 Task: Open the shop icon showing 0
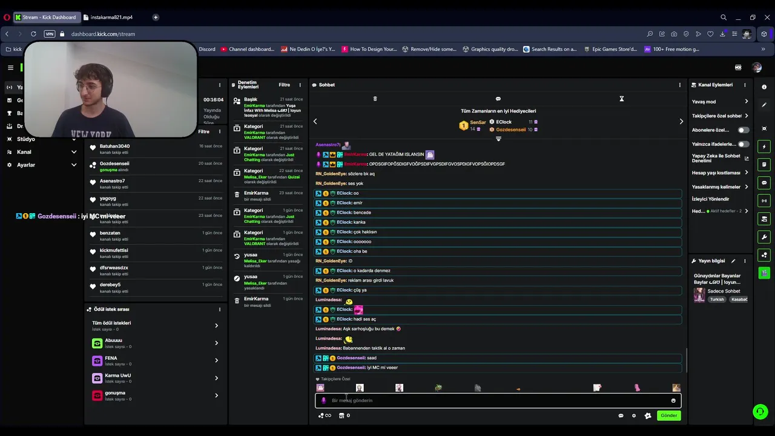coord(344,415)
